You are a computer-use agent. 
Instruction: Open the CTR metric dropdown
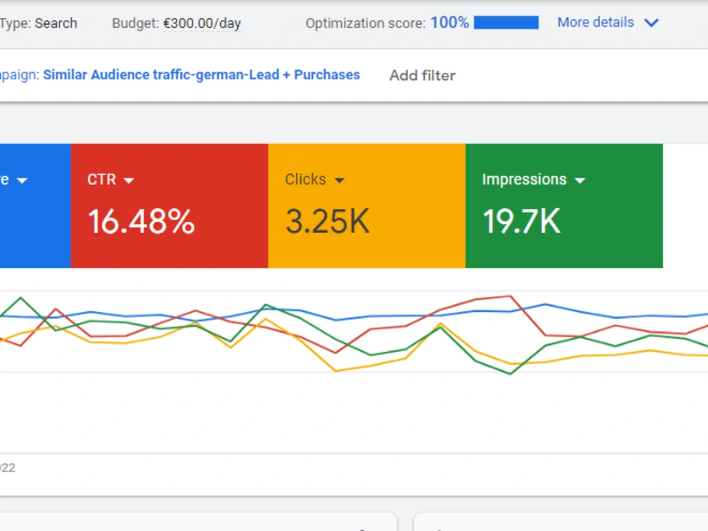tap(129, 181)
